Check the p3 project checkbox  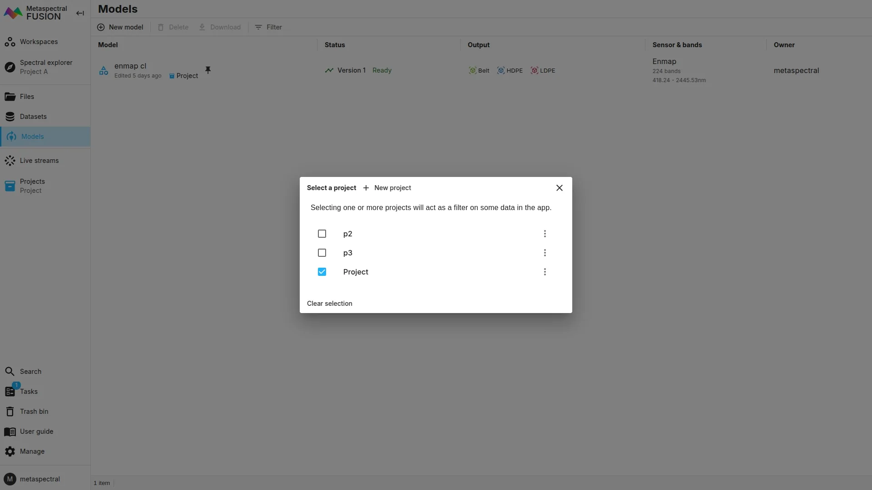click(x=322, y=253)
